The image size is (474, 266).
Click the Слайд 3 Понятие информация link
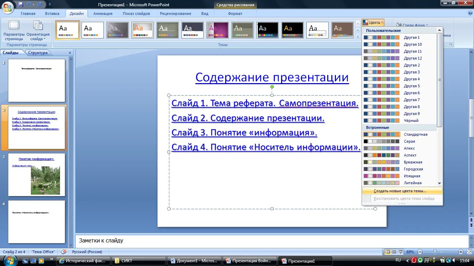[244, 133]
